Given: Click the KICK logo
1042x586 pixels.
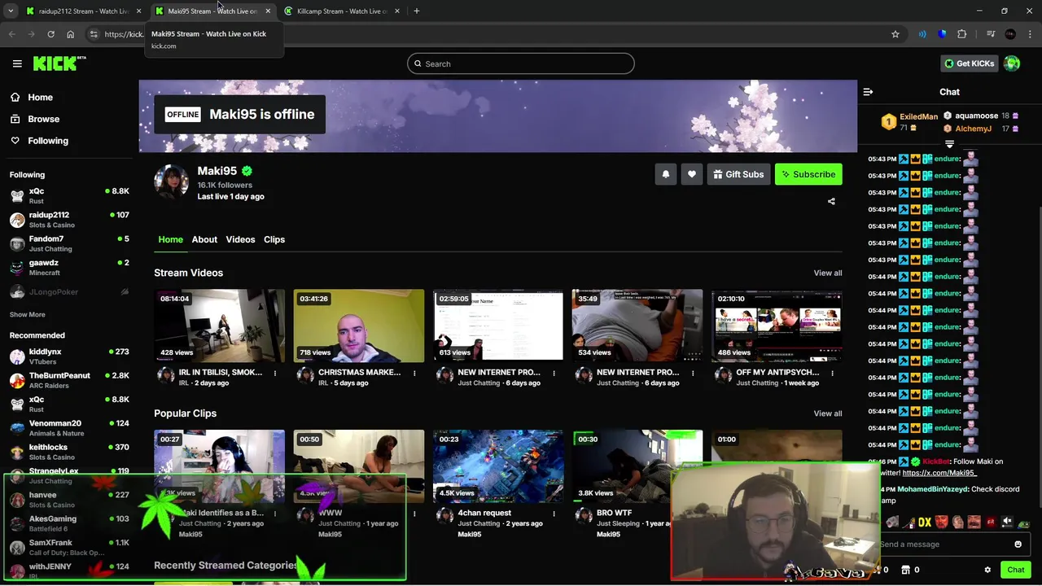Looking at the screenshot, I should [x=59, y=63].
